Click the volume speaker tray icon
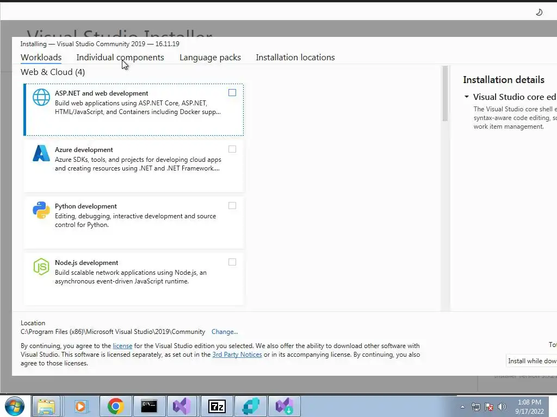 pos(502,407)
